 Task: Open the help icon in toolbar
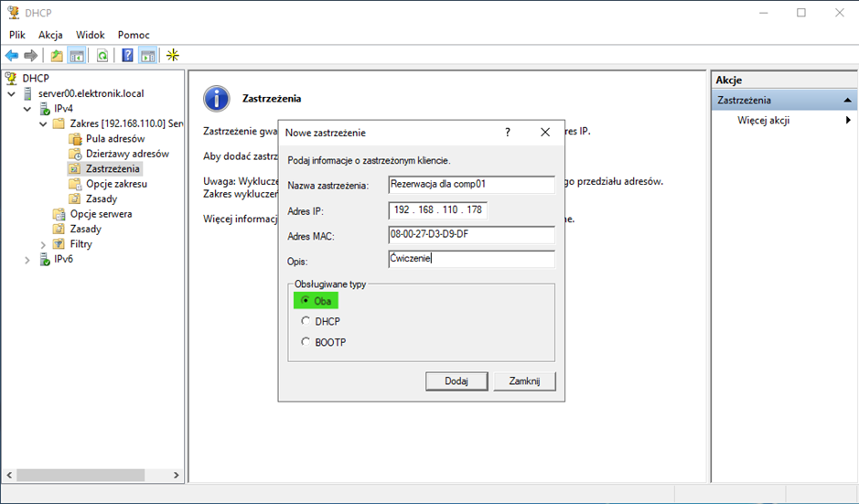coord(127,56)
